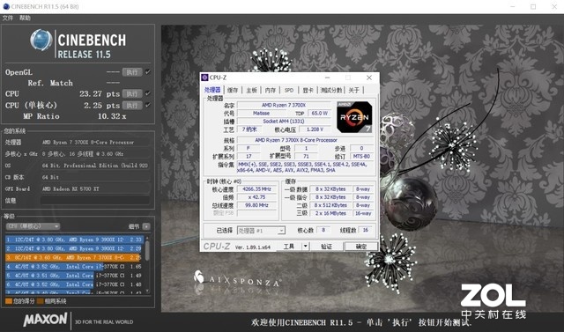
Task: Open the 处理器 #1 selection dropdown
Action: coord(261,231)
